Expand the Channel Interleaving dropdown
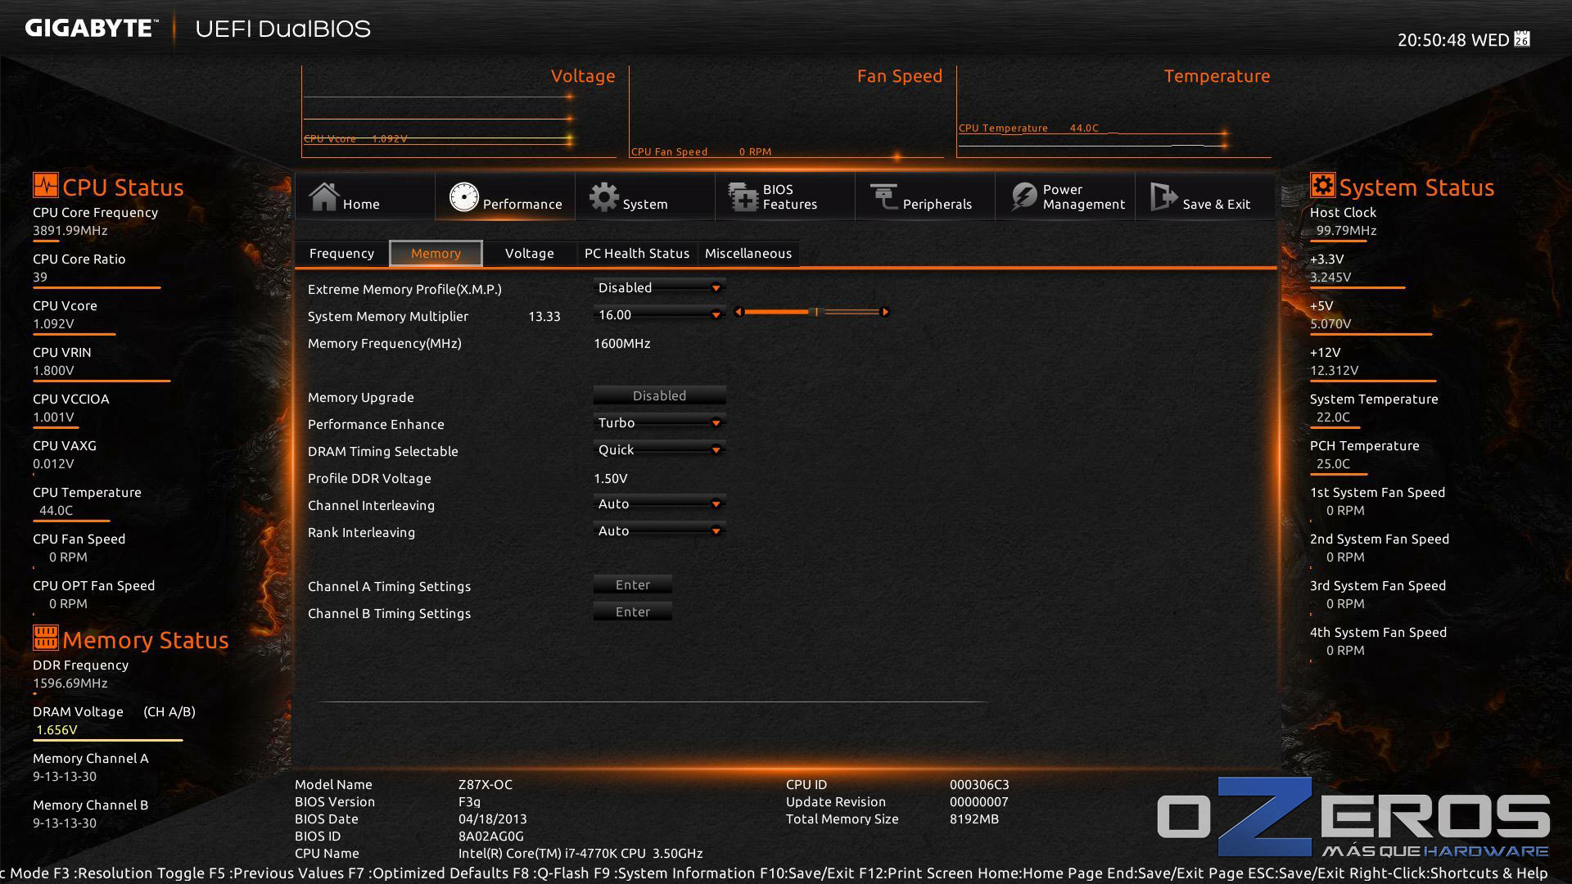The image size is (1572, 884). click(x=659, y=503)
